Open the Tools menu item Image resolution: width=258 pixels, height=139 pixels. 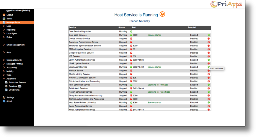point(9,75)
